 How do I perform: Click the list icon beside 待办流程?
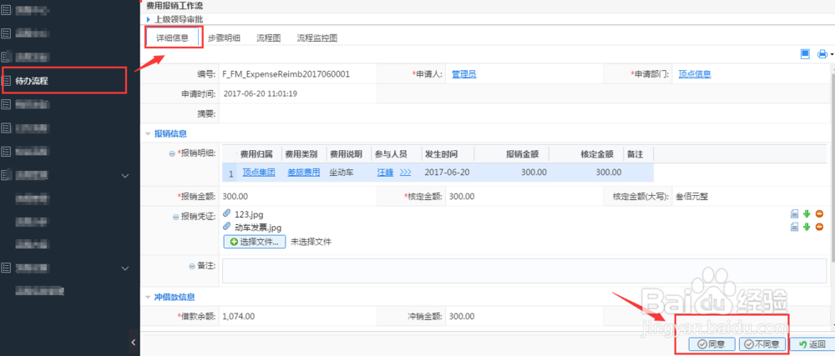[7, 81]
